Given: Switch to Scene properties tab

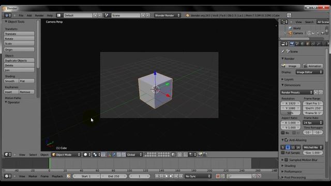Looking at the screenshot, I should 297,43.
